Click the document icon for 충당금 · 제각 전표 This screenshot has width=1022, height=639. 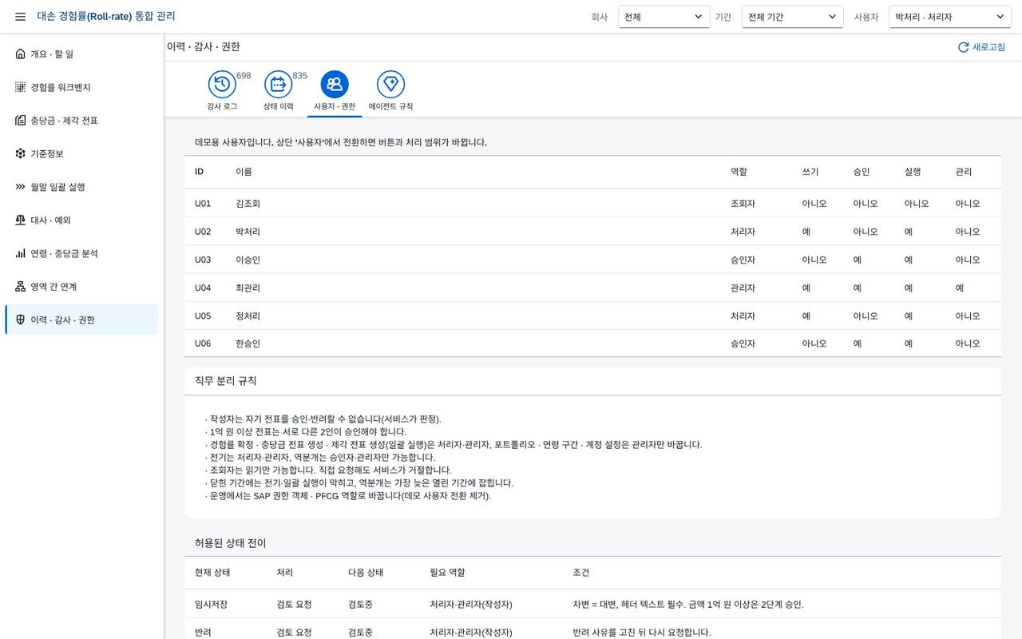(x=20, y=121)
